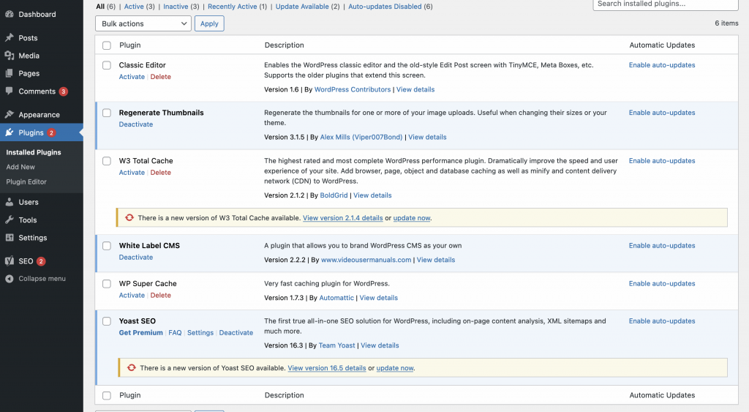Check the Classic Editor plugin checkbox
The image size is (749, 412).
pyautogui.click(x=107, y=65)
